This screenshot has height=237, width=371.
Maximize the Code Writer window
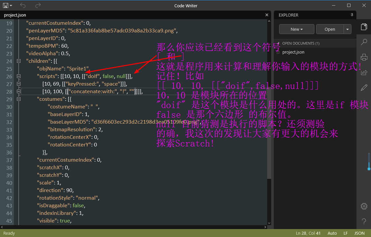[x=349, y=5]
